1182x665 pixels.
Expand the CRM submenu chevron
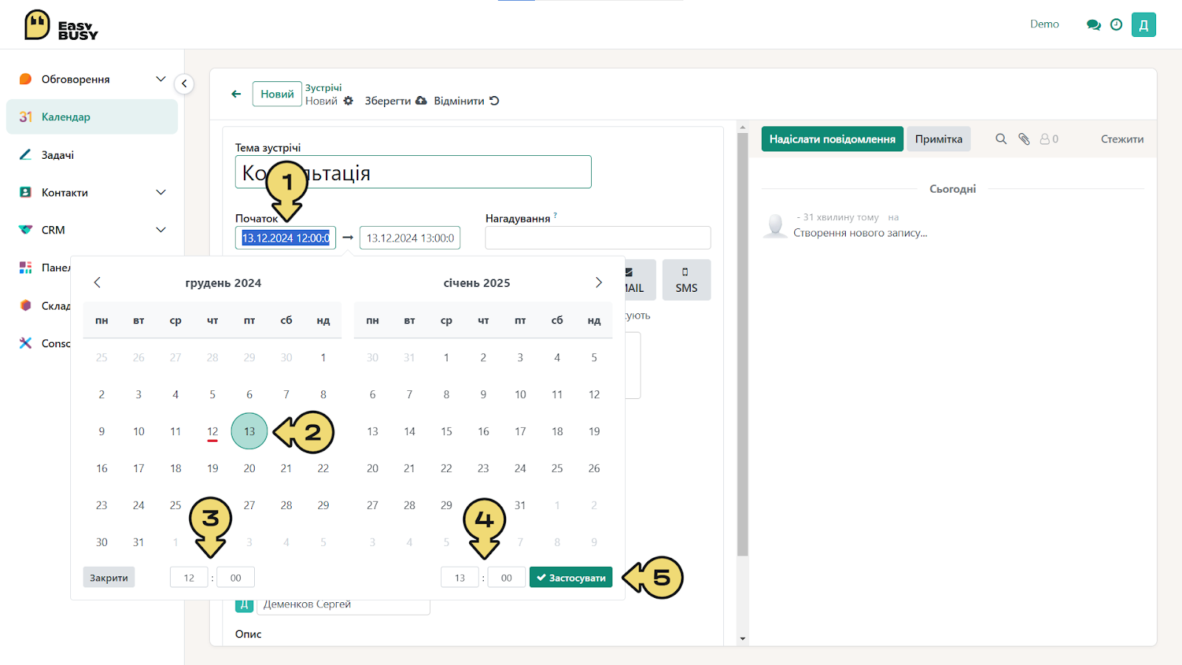160,230
